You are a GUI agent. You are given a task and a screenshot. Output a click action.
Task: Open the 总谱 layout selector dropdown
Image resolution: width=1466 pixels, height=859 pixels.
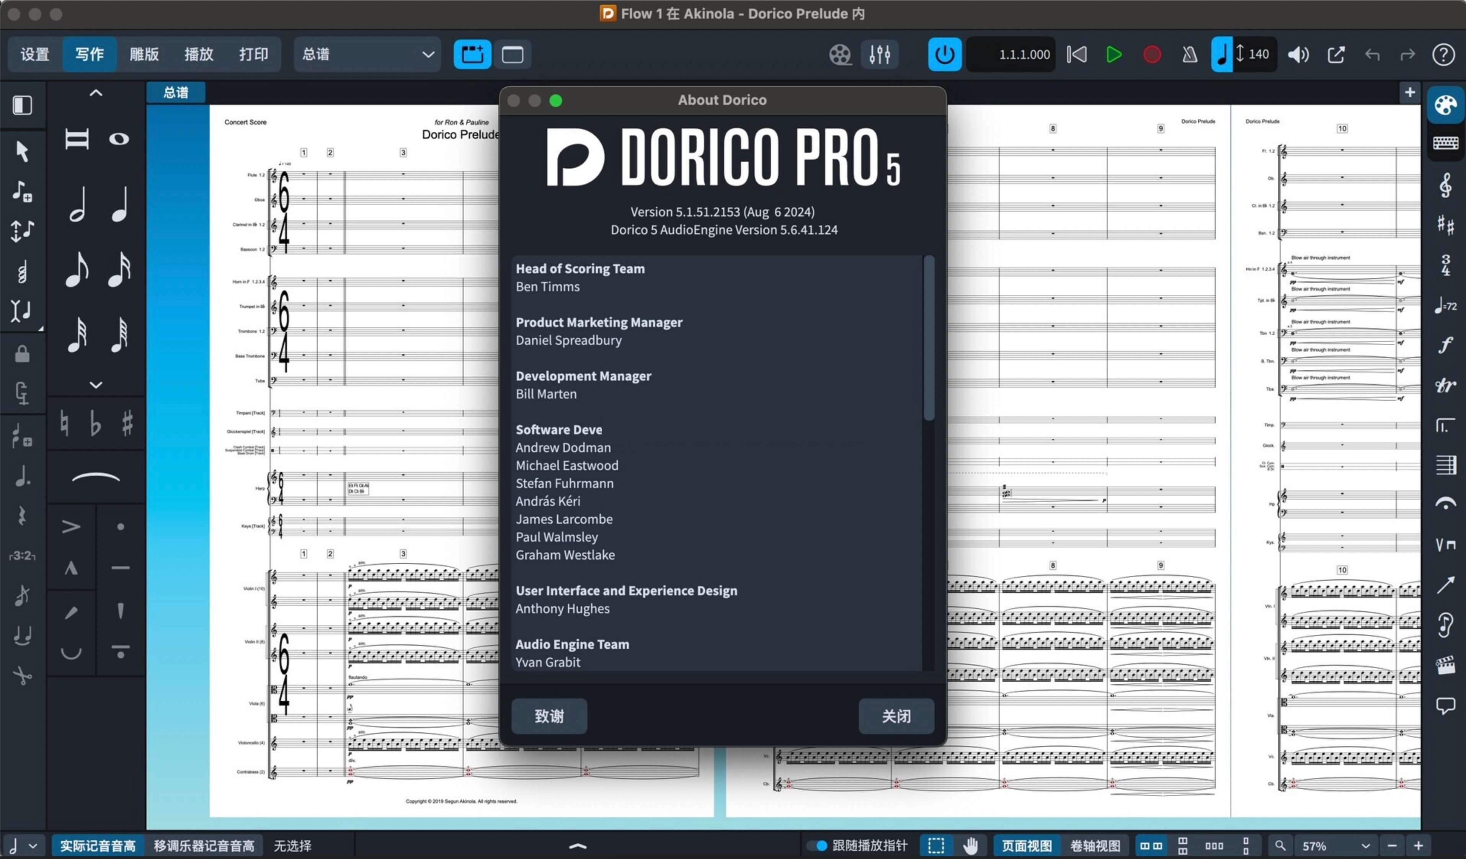[x=367, y=55]
